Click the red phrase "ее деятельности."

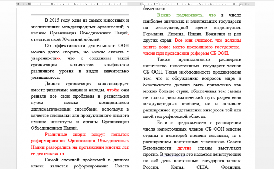(x=48, y=153)
